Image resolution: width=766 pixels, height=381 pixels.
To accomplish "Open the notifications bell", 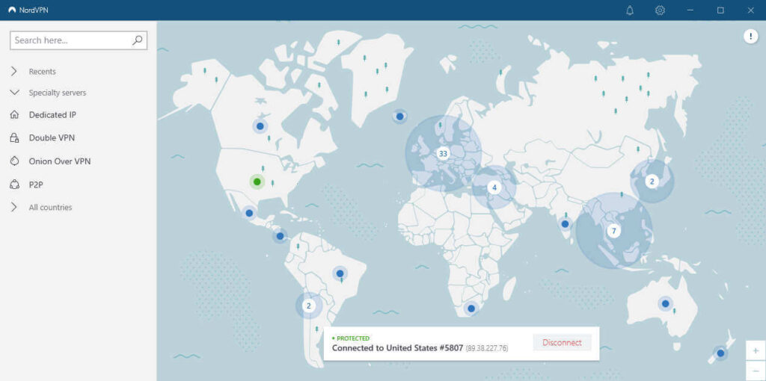I will click(630, 10).
